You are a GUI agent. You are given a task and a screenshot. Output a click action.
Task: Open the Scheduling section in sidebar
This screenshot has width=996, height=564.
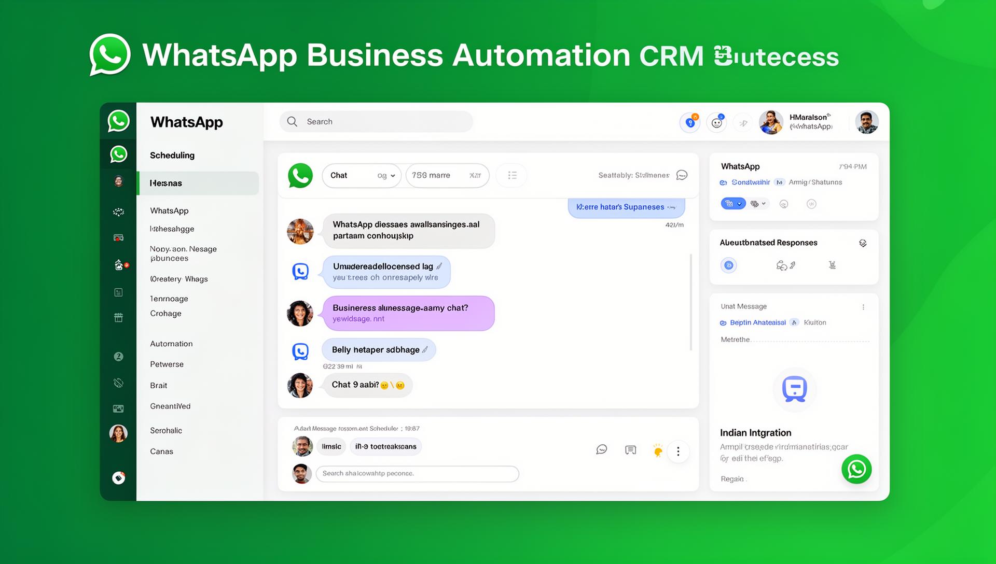click(172, 155)
